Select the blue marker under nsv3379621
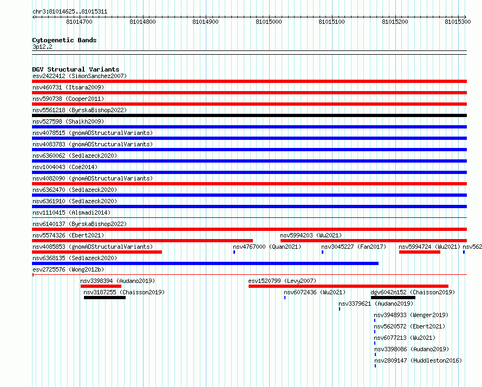This screenshot has height=387, width=482. coord(340,309)
